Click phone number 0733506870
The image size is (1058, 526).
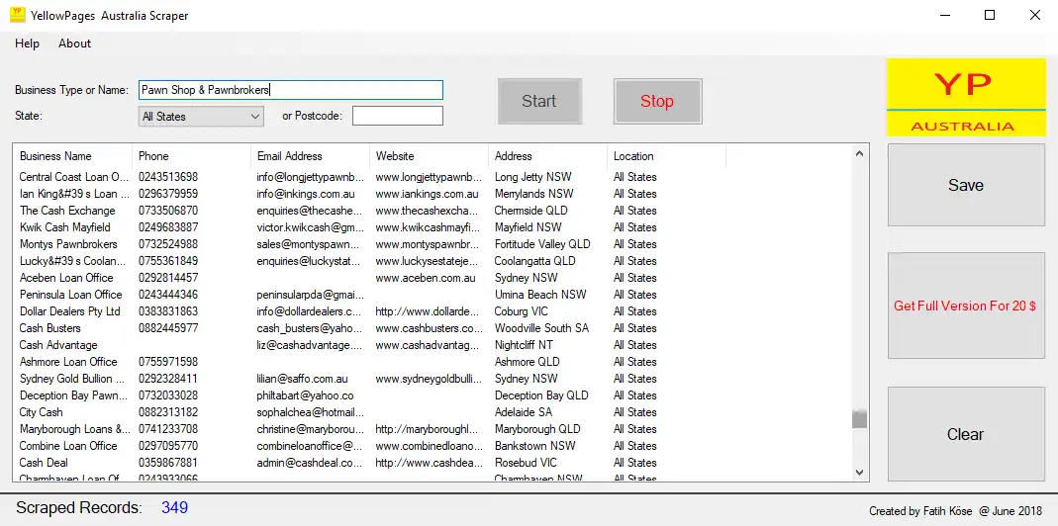tap(168, 211)
